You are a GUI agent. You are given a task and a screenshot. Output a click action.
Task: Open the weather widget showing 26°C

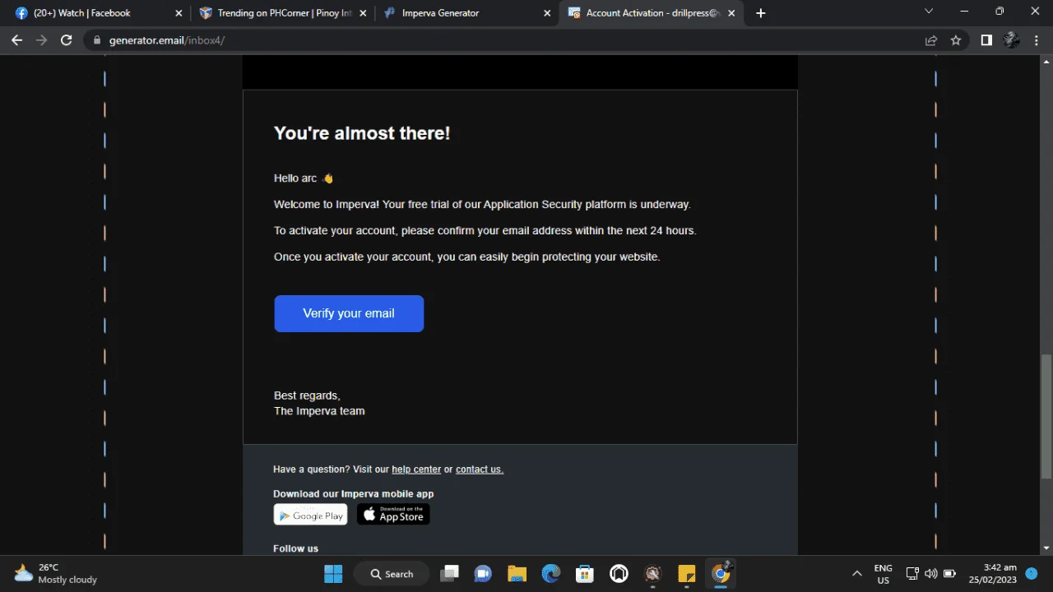56,574
